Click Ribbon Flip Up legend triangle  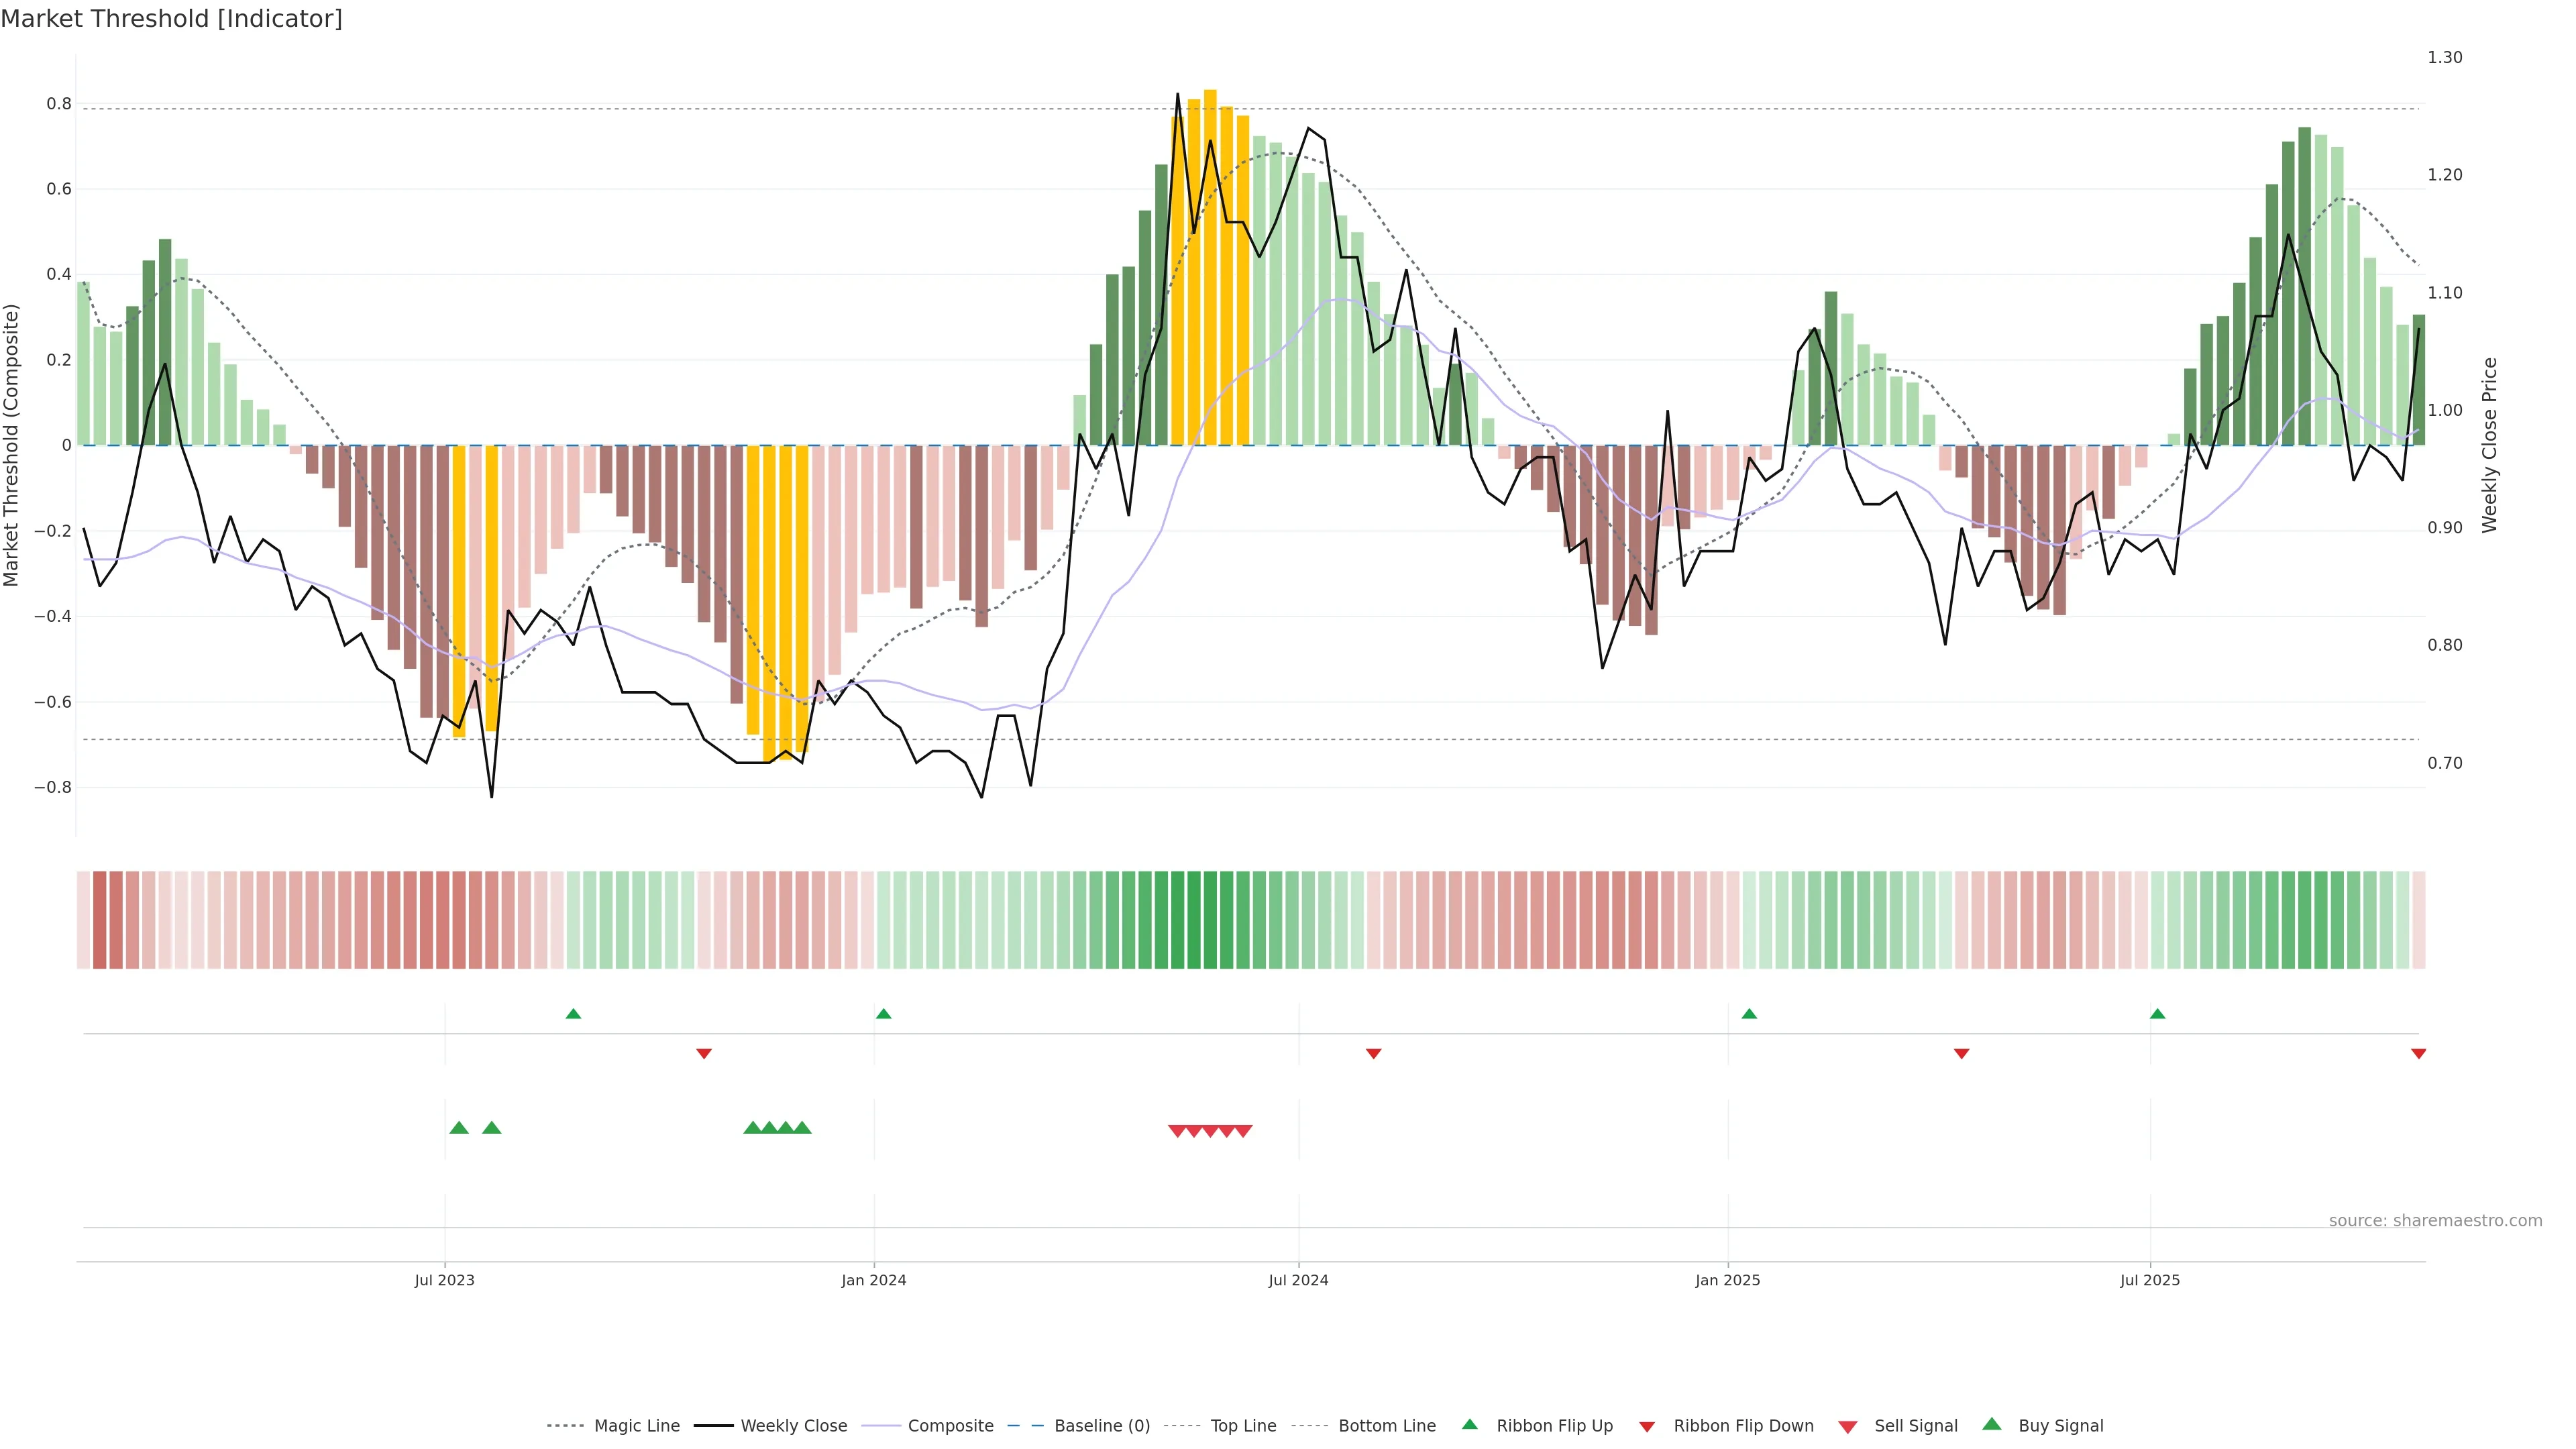[1469, 1424]
